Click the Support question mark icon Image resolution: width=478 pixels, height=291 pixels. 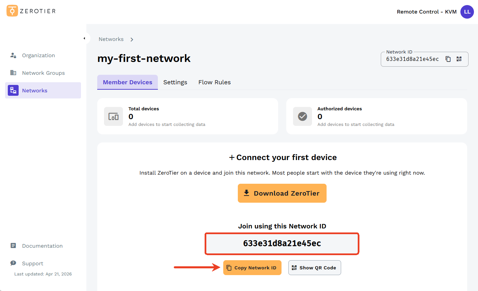coord(13,263)
